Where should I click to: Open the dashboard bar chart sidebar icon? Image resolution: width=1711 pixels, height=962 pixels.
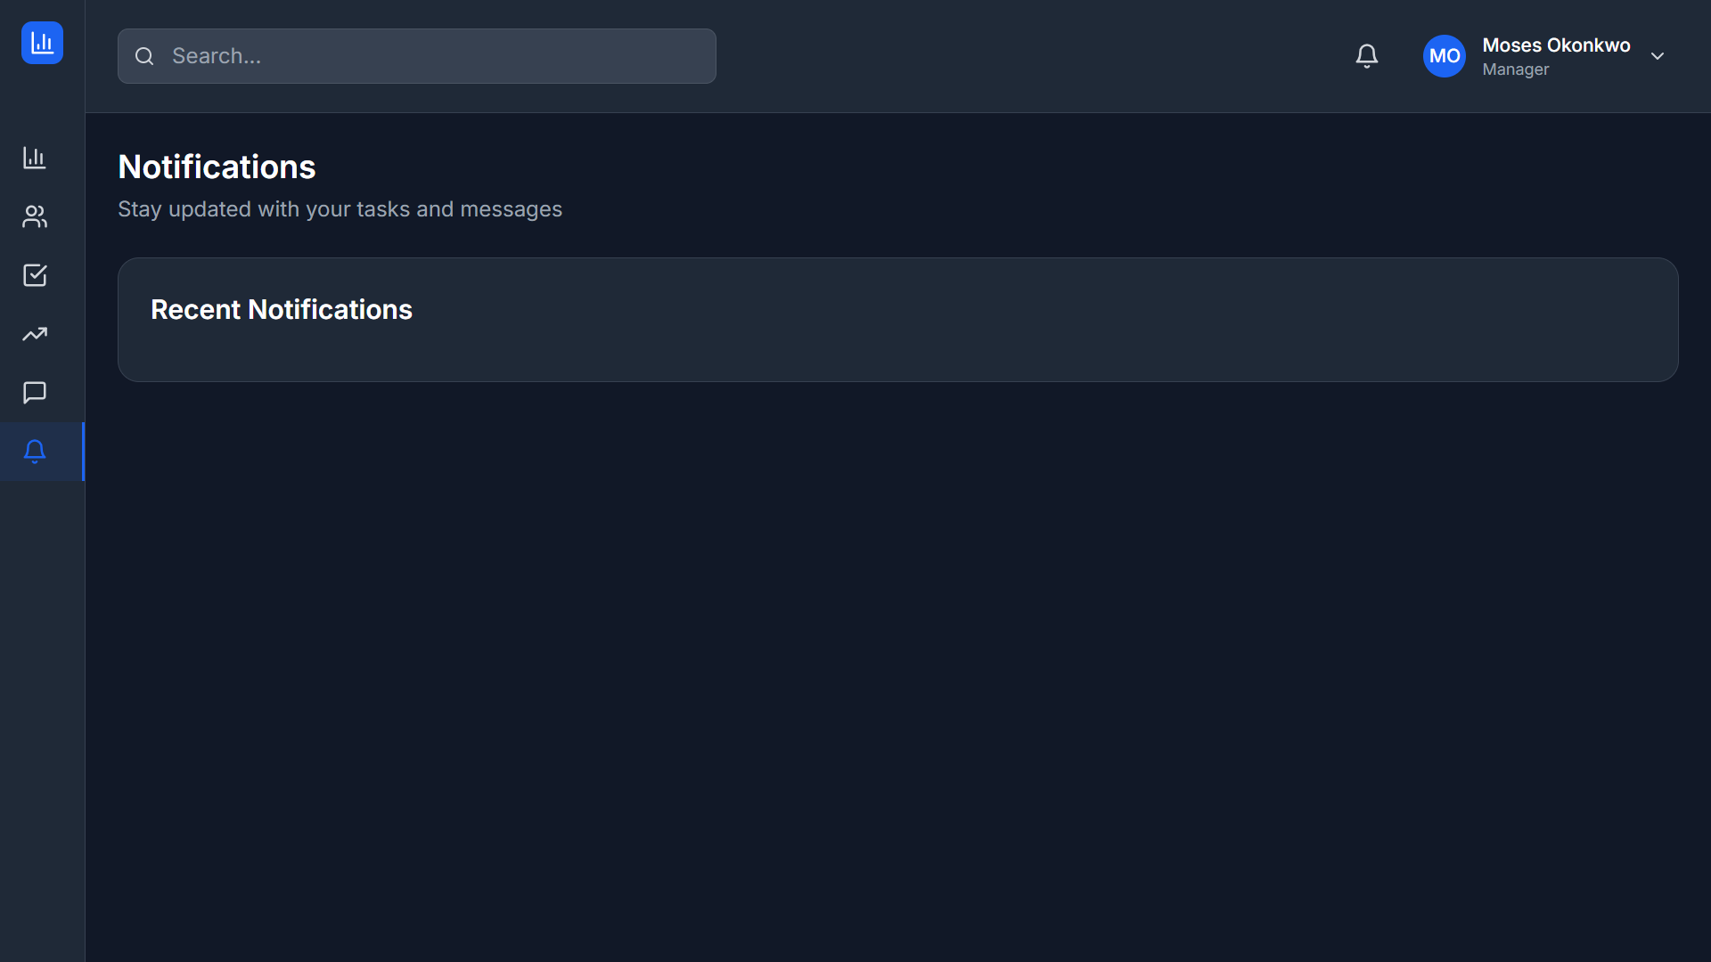point(35,158)
